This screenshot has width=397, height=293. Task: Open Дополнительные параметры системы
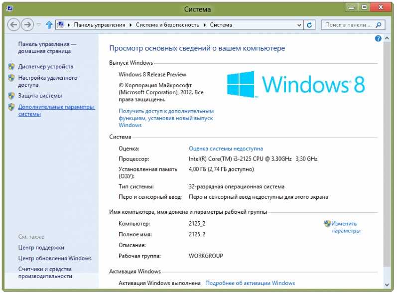pos(56,111)
